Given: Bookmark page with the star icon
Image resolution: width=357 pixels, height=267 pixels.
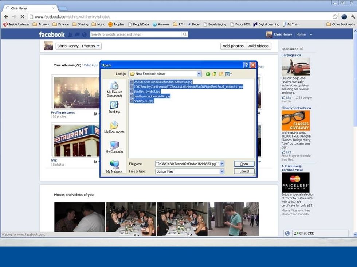Looking at the screenshot, I should 335,17.
